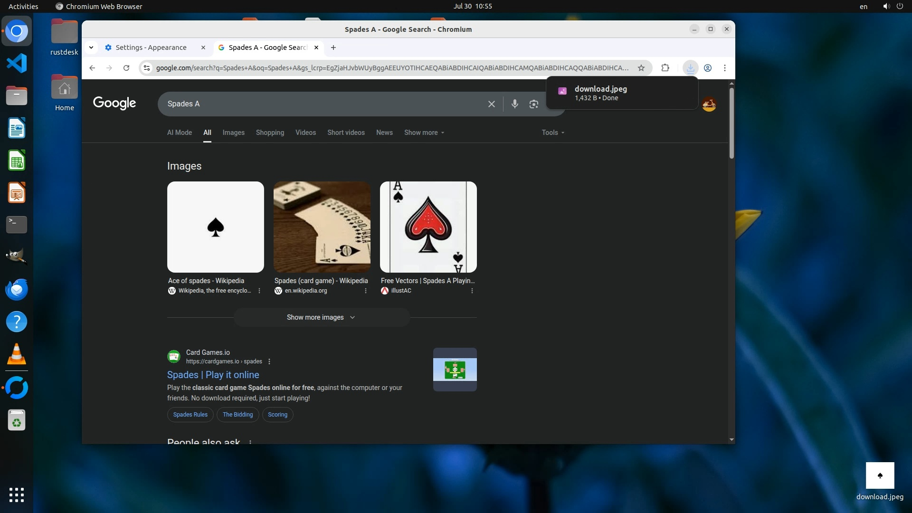Image resolution: width=912 pixels, height=513 pixels.
Task: Click the Spades Rules chip
Action: point(190,415)
